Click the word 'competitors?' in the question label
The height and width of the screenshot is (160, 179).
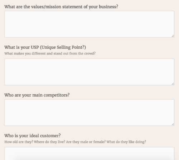[57, 95]
